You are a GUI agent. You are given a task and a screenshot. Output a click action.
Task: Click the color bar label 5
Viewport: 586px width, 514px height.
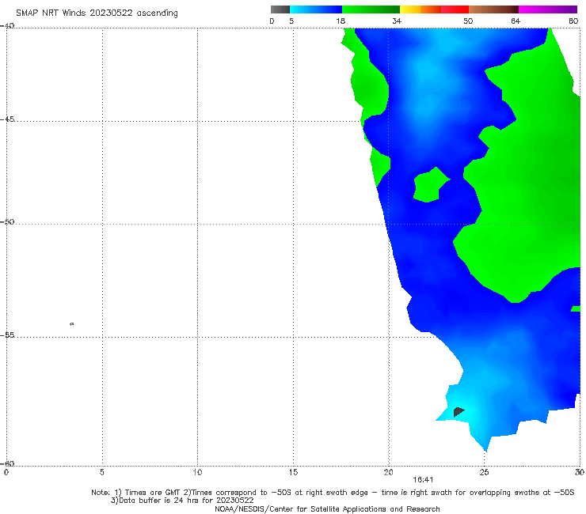coord(291,21)
